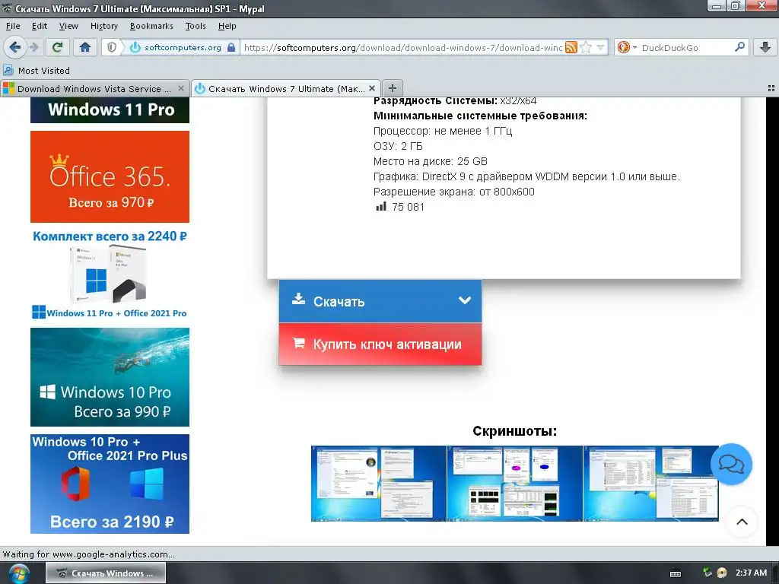Bookmark this page with the star icon
The width and height of the screenshot is (779, 584).
click(586, 48)
